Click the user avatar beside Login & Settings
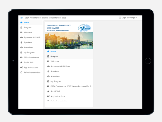The height and width of the screenshot is (122, 162). (120, 18)
